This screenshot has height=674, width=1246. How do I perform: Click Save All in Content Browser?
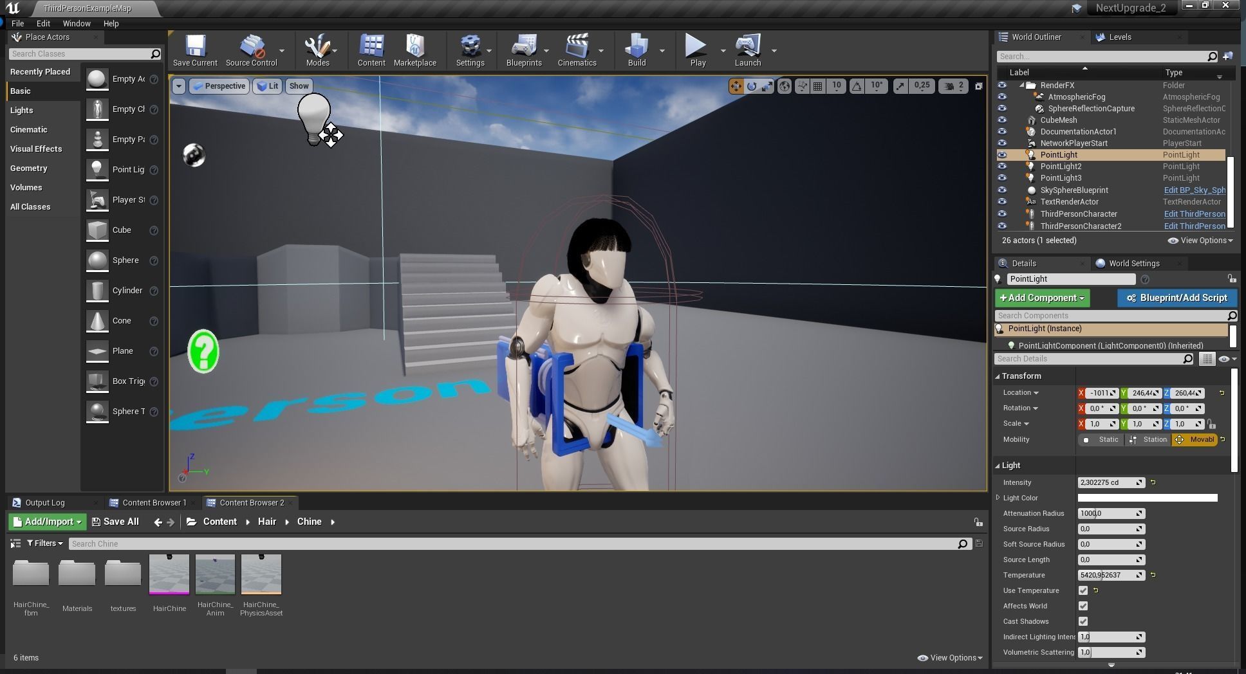tap(115, 522)
